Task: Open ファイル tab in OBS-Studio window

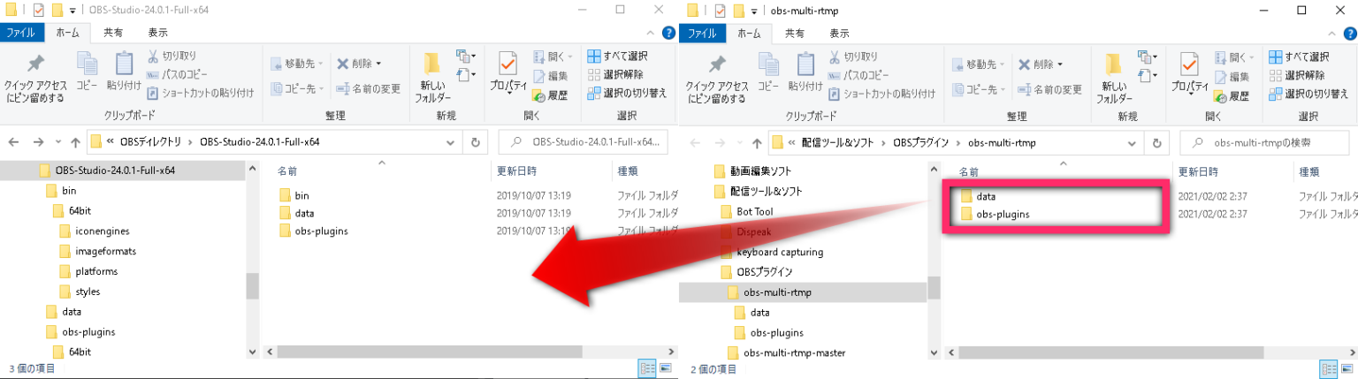Action: point(20,33)
